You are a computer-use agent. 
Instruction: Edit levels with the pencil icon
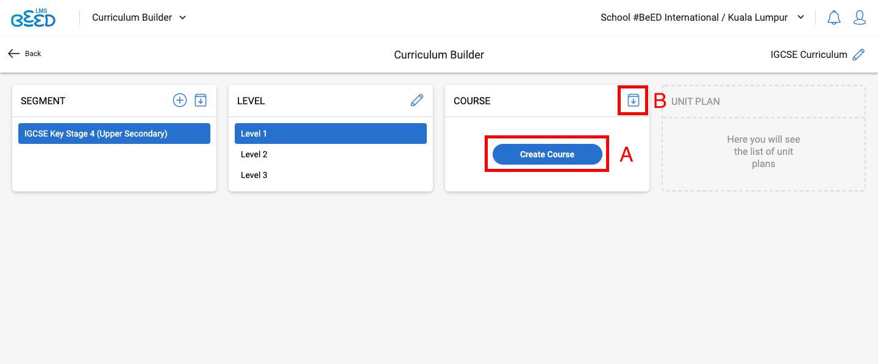[x=417, y=101]
